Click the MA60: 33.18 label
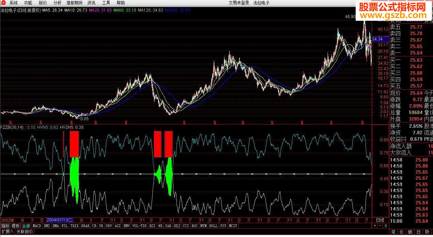Viewport: 433px width, 237px height. 125,10
